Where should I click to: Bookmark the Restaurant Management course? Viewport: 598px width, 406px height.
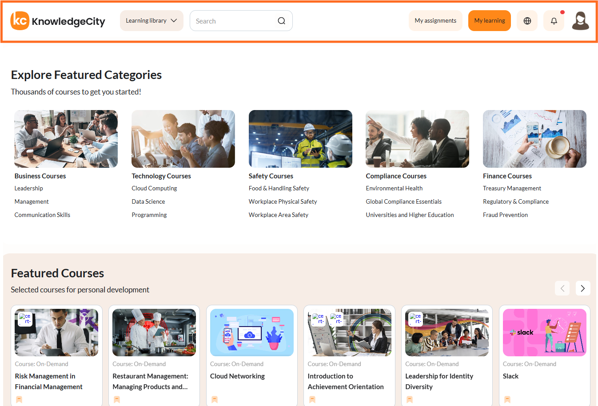coord(117,399)
